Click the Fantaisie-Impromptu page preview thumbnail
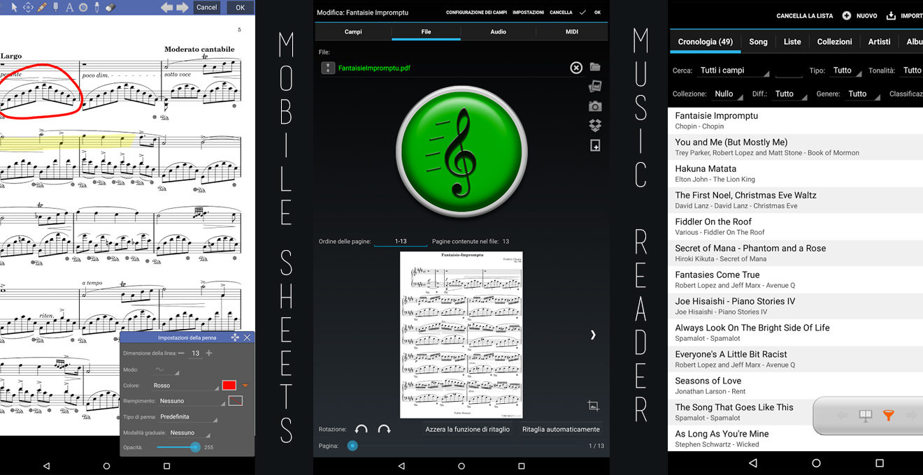The width and height of the screenshot is (923, 475). click(x=461, y=335)
